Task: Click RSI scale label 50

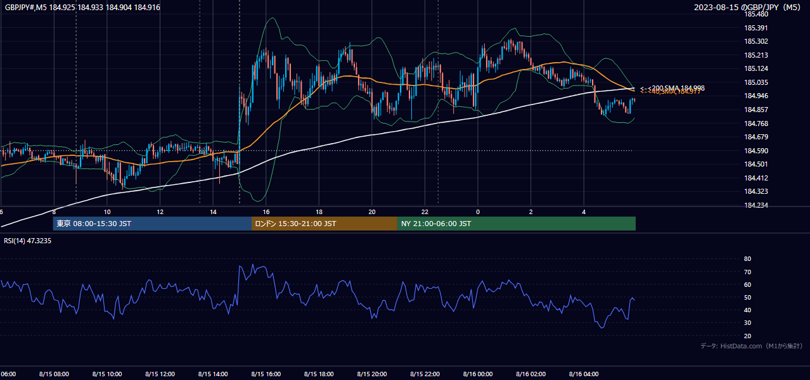Action: click(747, 297)
